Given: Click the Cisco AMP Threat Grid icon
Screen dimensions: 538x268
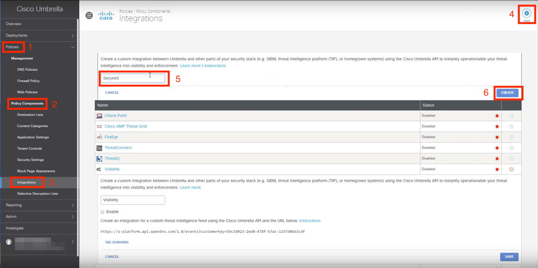Looking at the screenshot, I should coord(99,126).
